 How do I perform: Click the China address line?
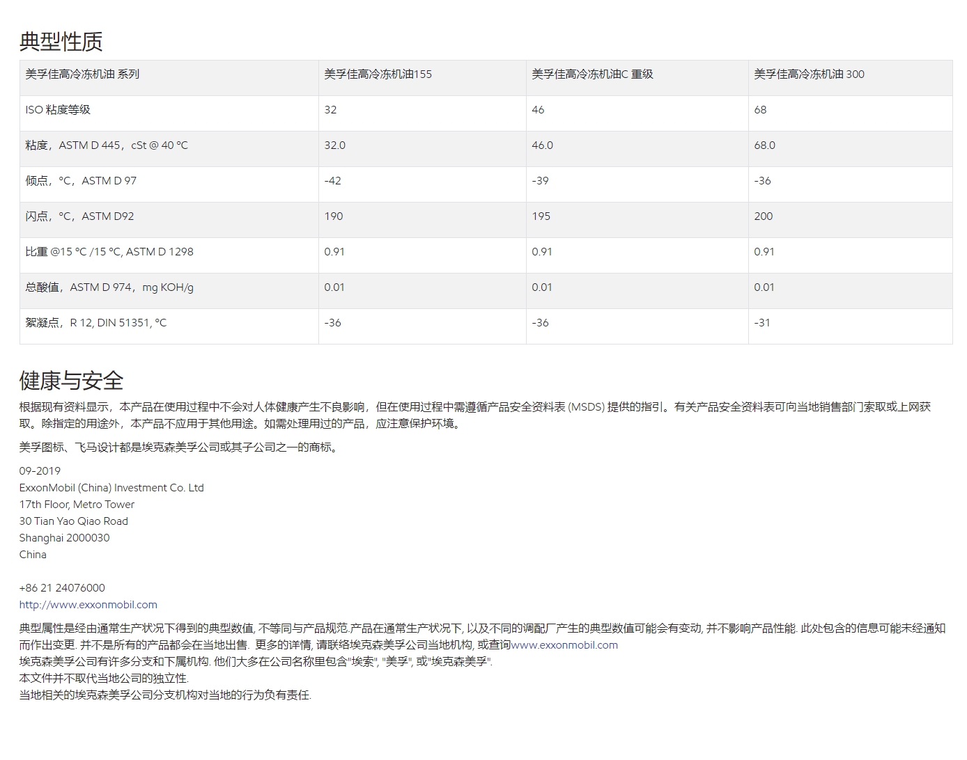pos(33,555)
